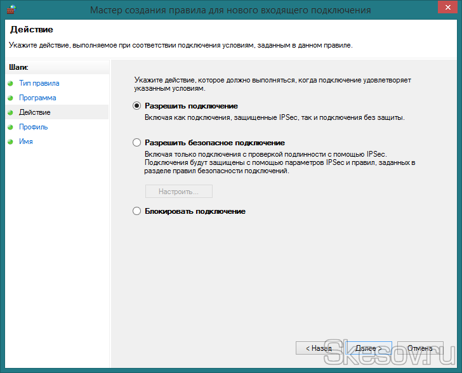Open the Программа step text
462x373 pixels.
[x=37, y=98]
